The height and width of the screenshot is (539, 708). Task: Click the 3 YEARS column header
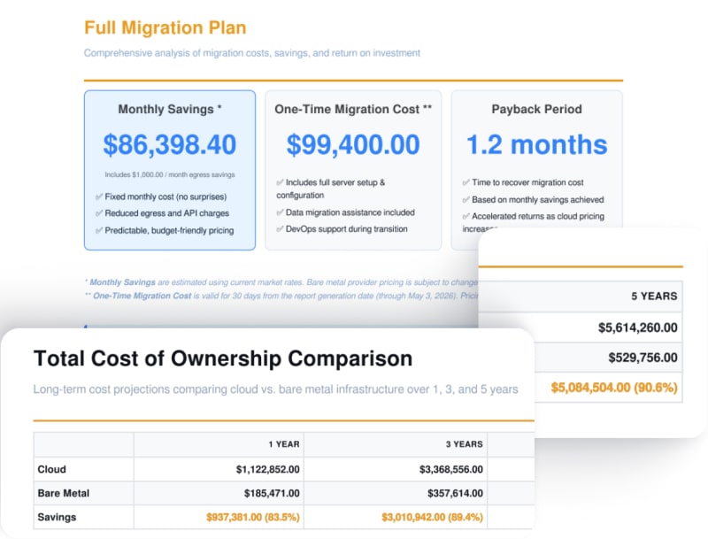(x=464, y=444)
